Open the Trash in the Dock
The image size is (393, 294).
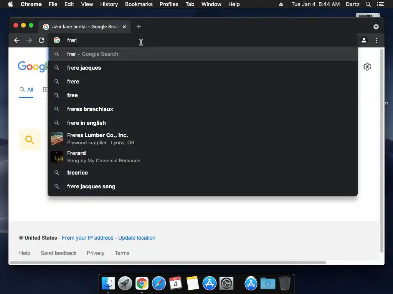point(284,284)
